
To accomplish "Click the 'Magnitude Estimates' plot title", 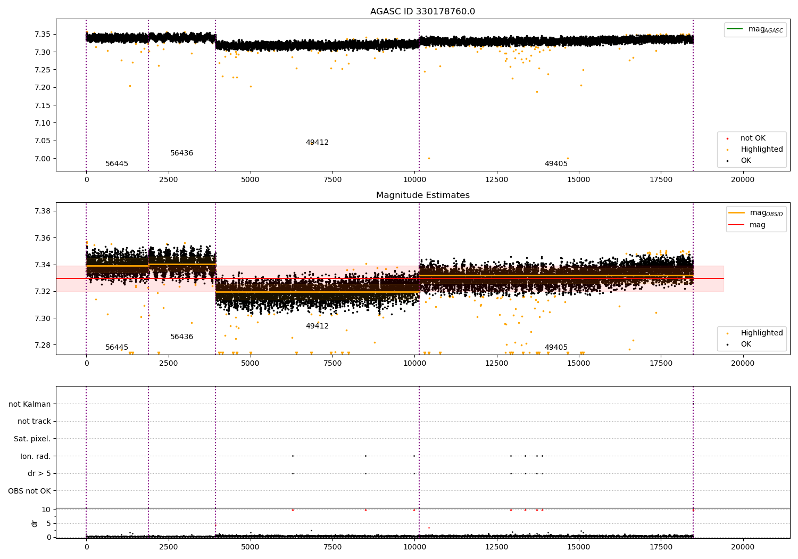I will [422, 195].
